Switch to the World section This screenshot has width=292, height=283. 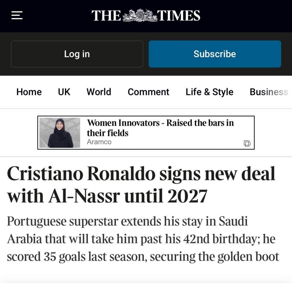(x=99, y=92)
